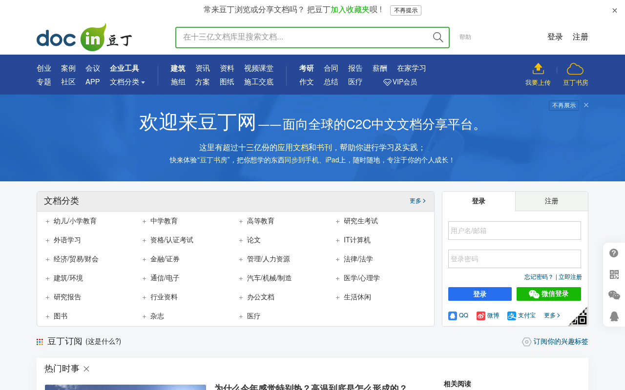The image size is (625, 390).
Task: Open the 建筑 navigation item
Action: [178, 69]
